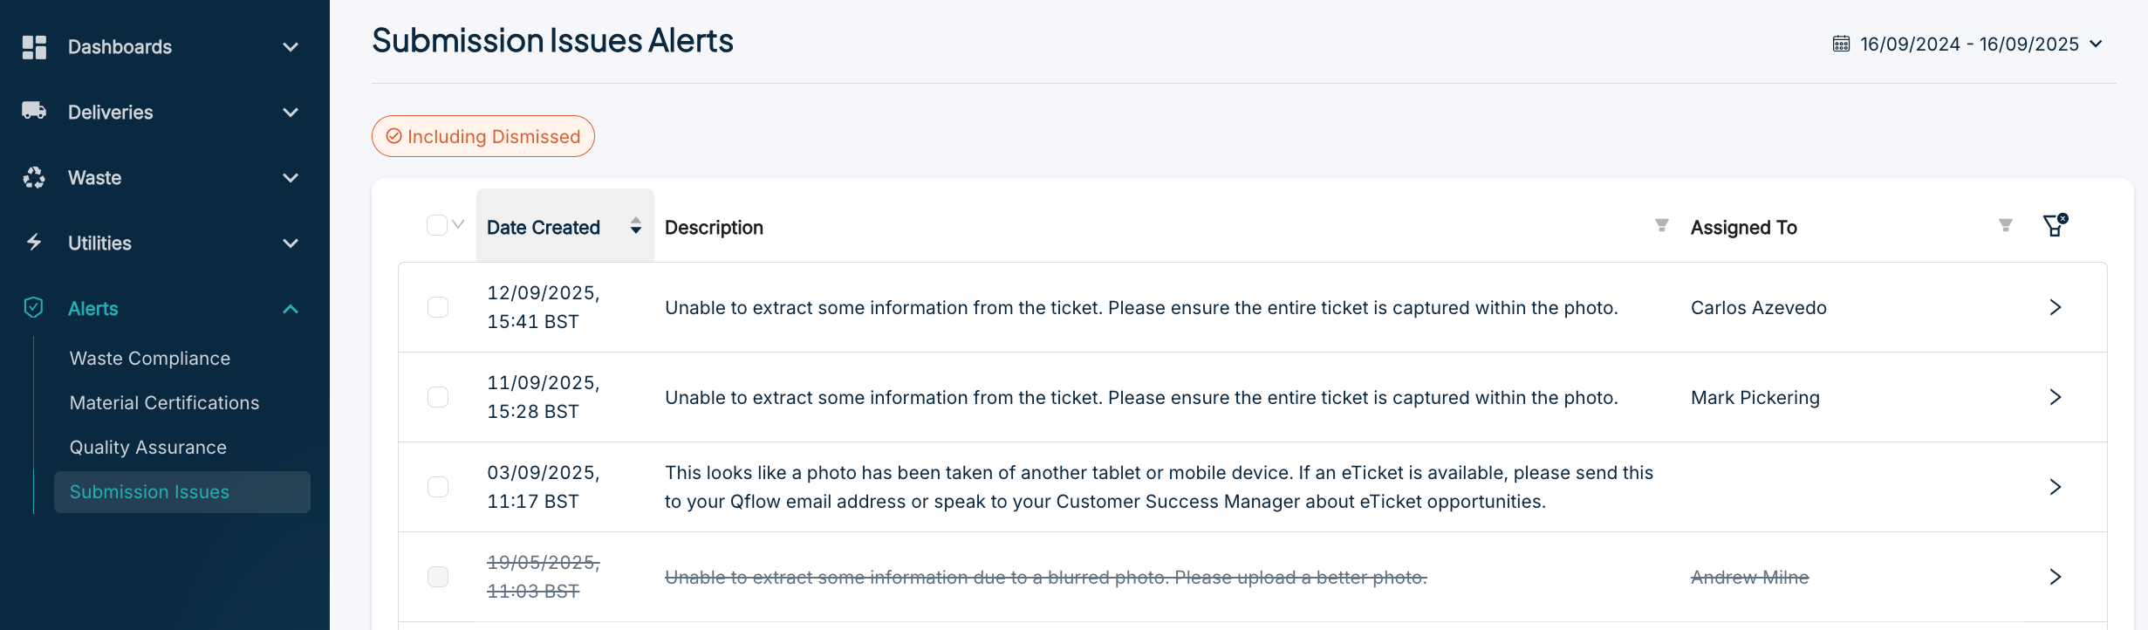Select the Waste recycling icon

[x=34, y=177]
